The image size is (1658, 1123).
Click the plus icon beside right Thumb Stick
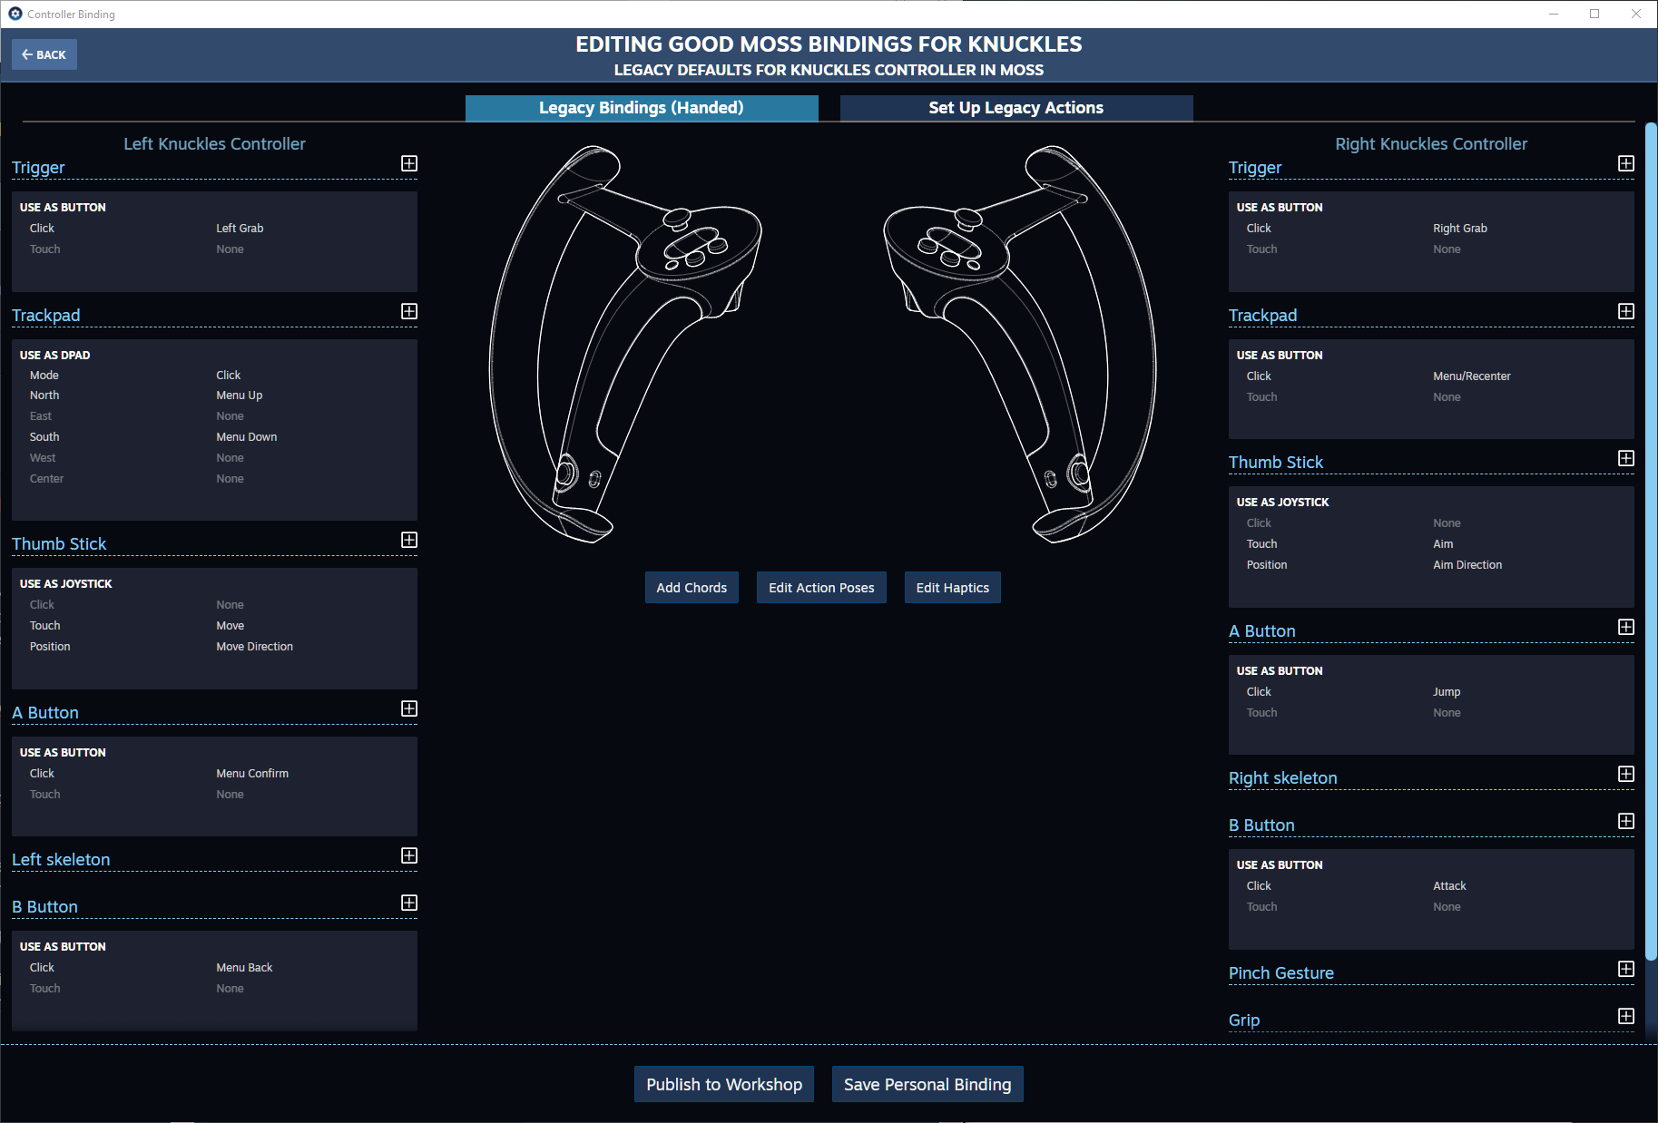(1626, 458)
